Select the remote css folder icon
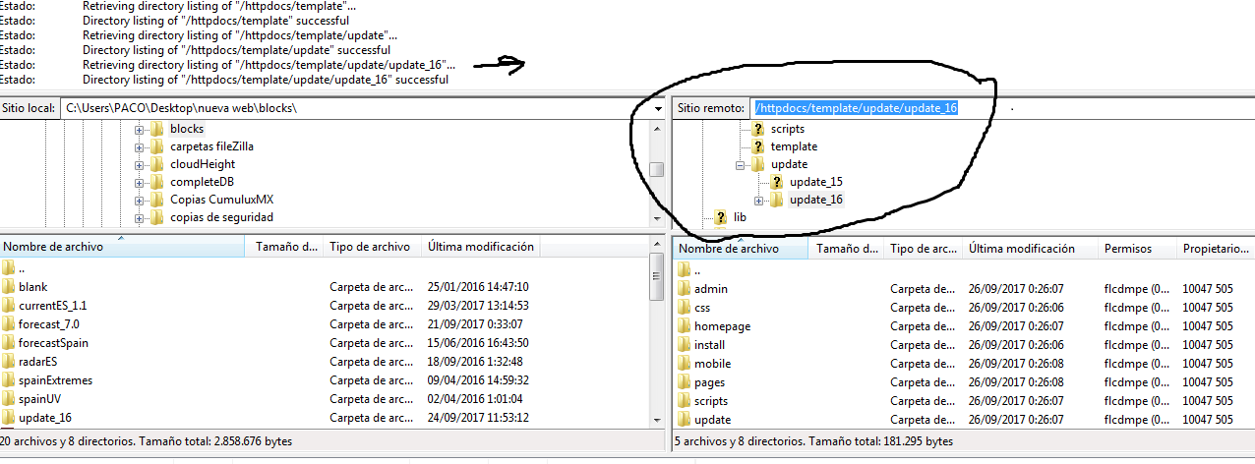This screenshot has height=464, width=1255. [x=685, y=308]
